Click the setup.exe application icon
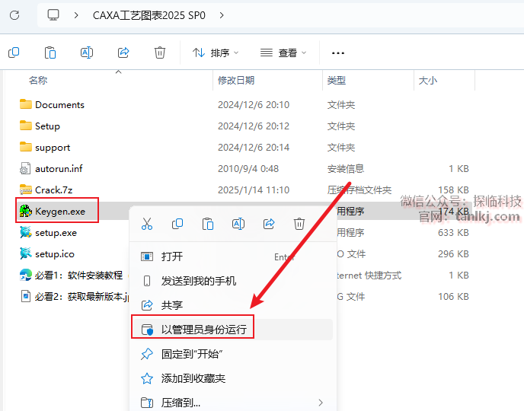The width and height of the screenshot is (524, 411). [26, 232]
